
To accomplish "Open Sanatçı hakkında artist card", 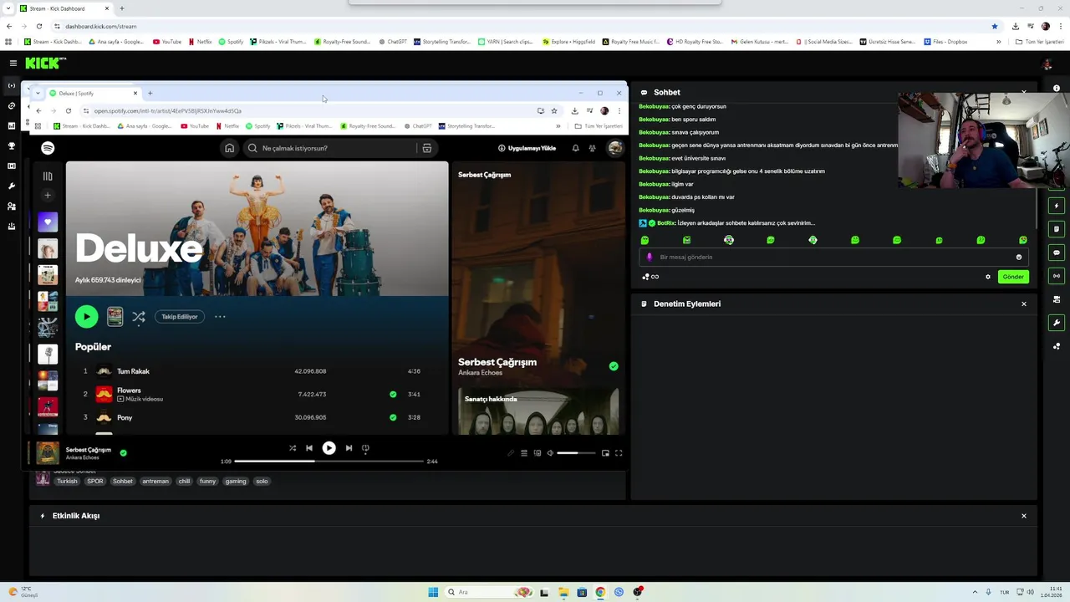I will pos(538,411).
